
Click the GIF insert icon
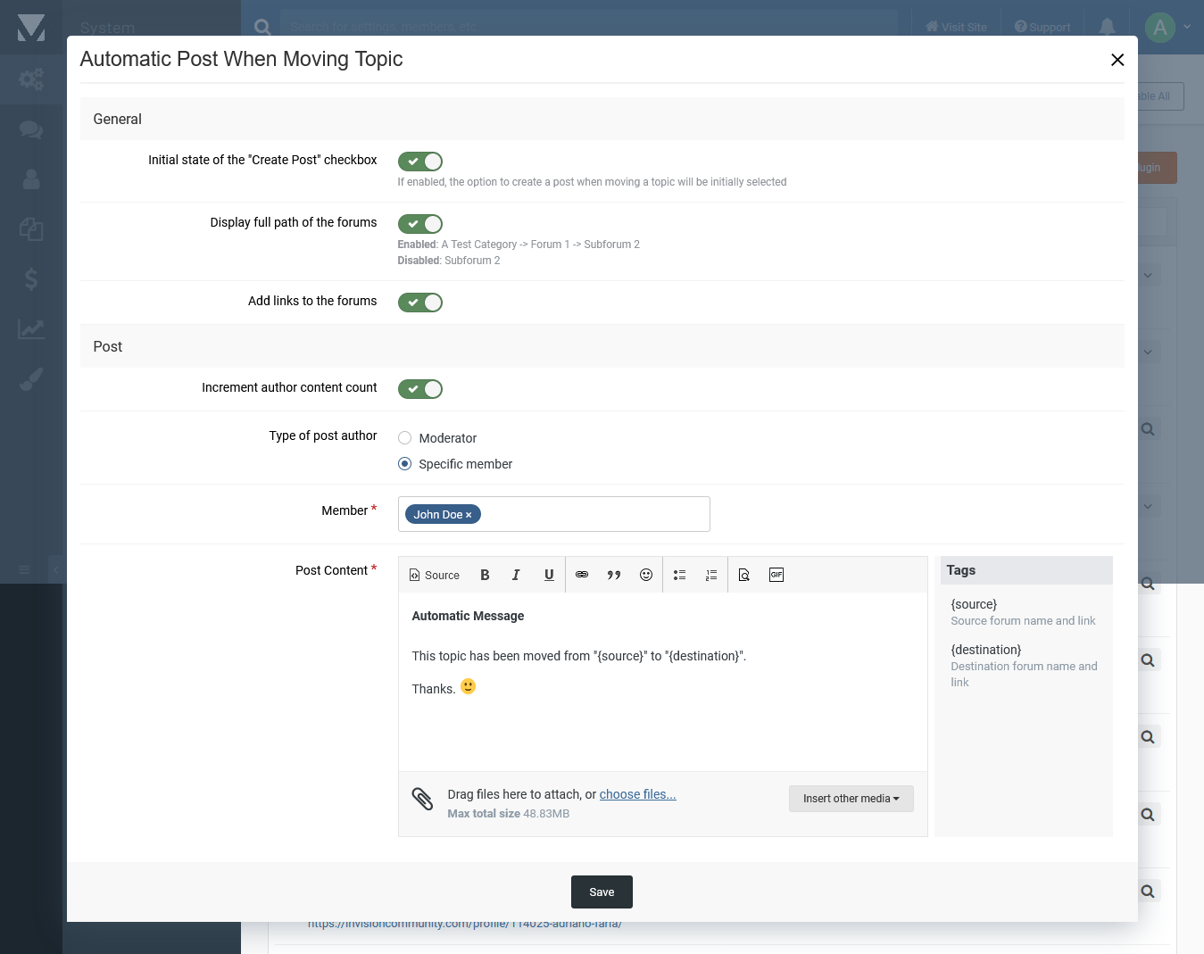pyautogui.click(x=776, y=575)
